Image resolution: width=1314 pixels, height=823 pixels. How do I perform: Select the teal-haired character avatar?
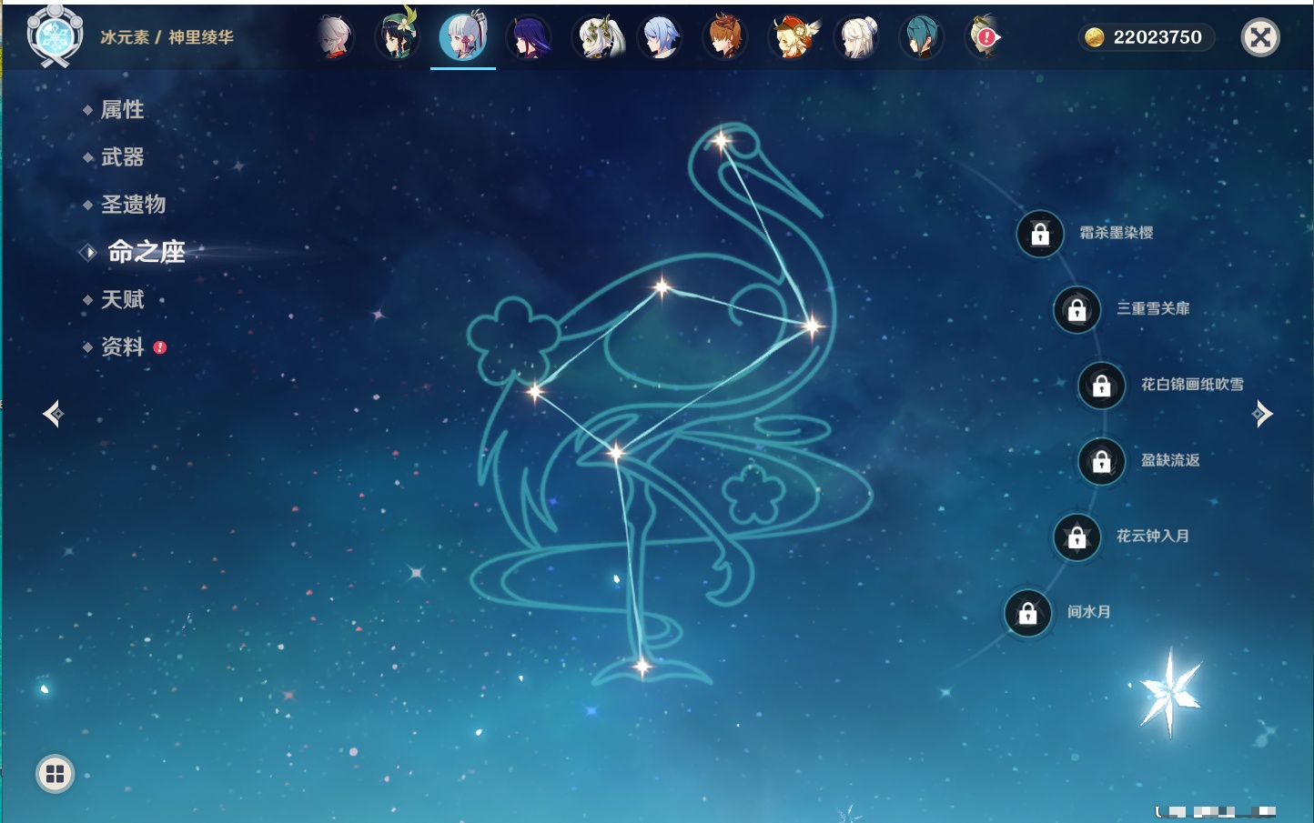[x=922, y=37]
